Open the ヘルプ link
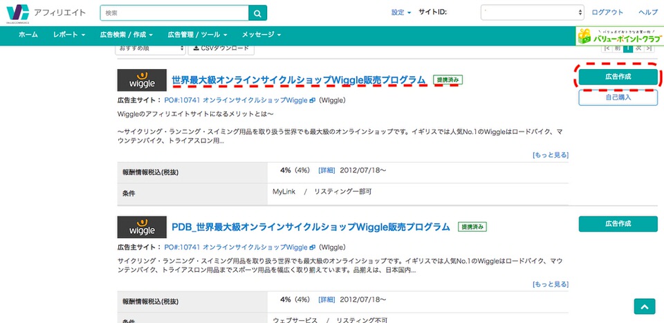This screenshot has width=664, height=323. 648,12
